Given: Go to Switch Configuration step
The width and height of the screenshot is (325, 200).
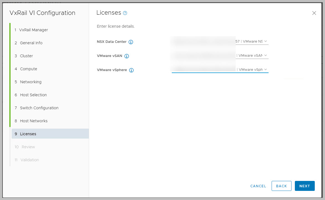Looking at the screenshot, I should 39,108.
